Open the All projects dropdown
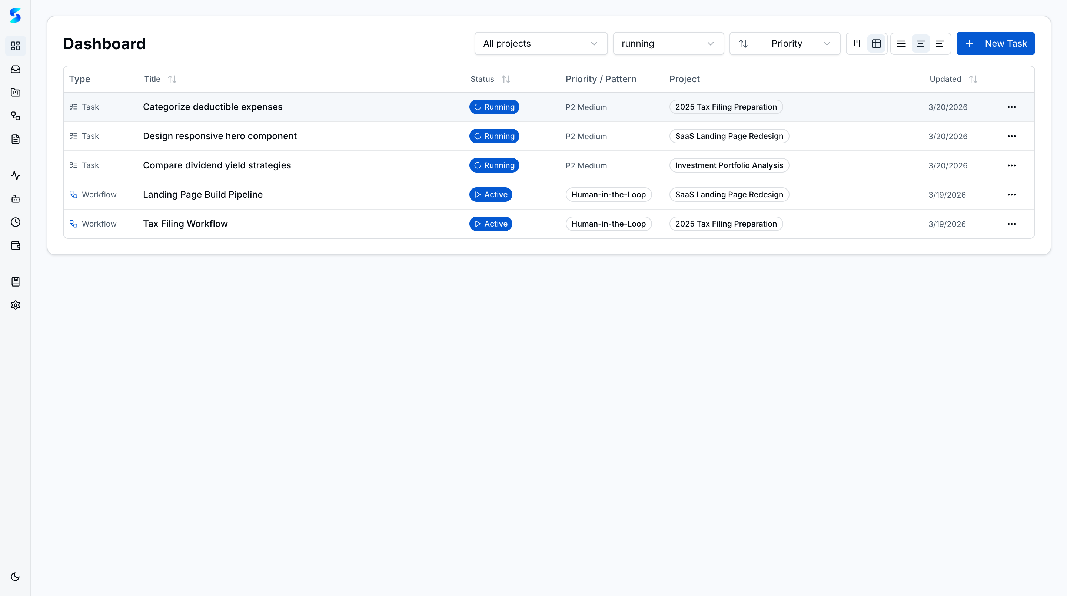1067x596 pixels. click(x=541, y=43)
